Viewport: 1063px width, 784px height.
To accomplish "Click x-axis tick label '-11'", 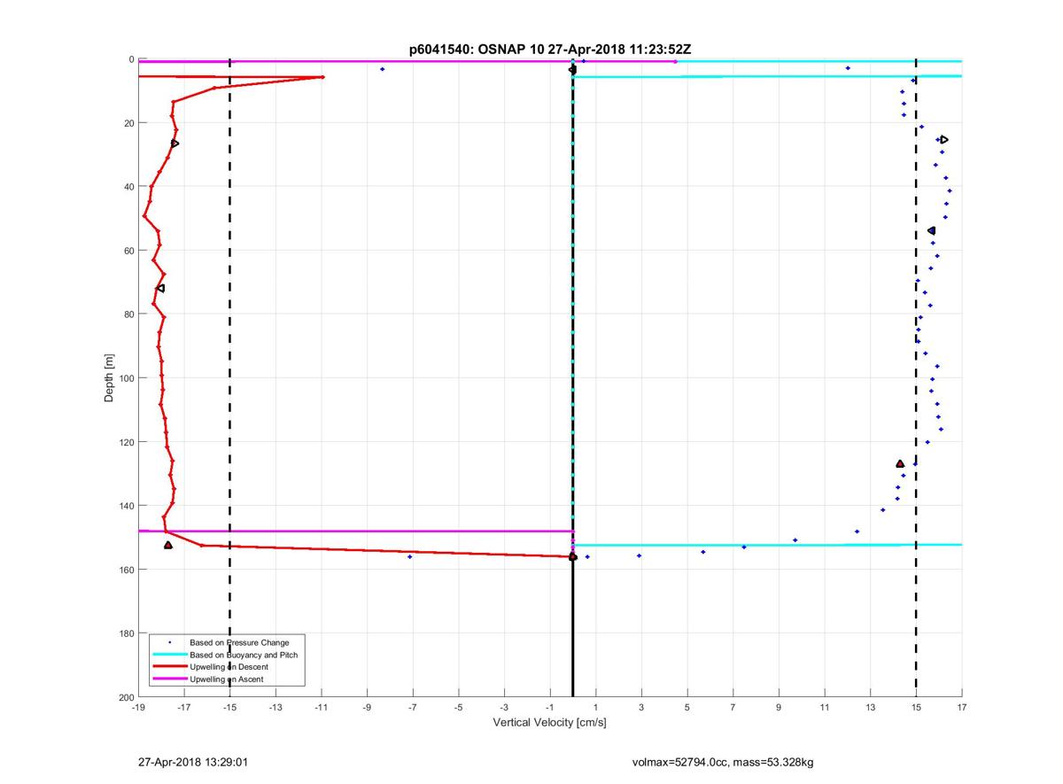I will coord(321,707).
